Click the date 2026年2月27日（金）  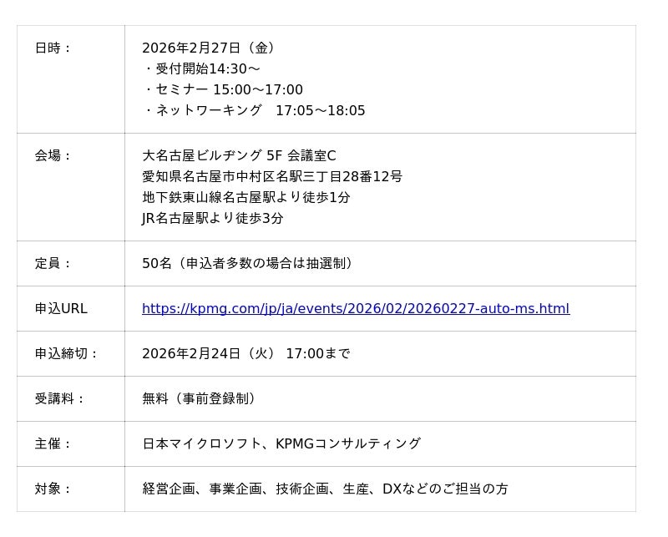click(x=209, y=48)
